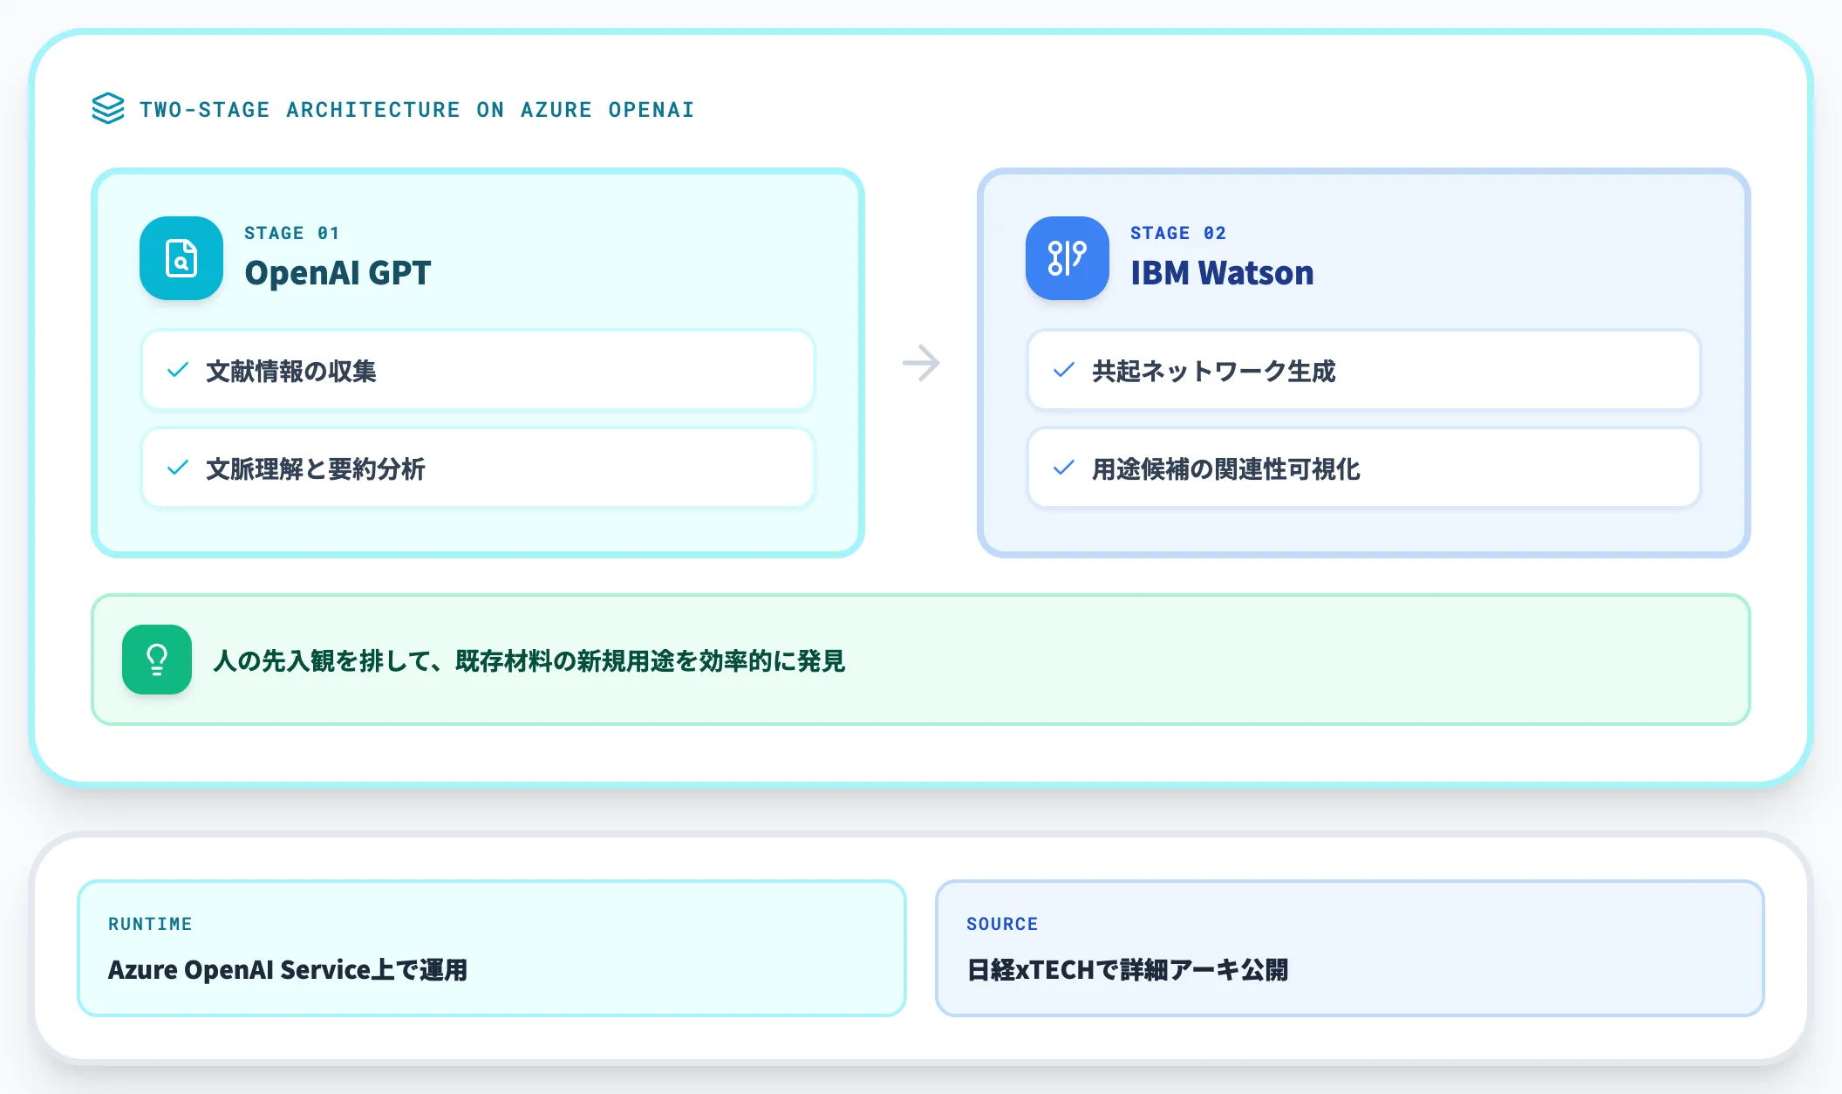Click the STAGE 01 label
The width and height of the screenshot is (1842, 1094).
click(292, 233)
